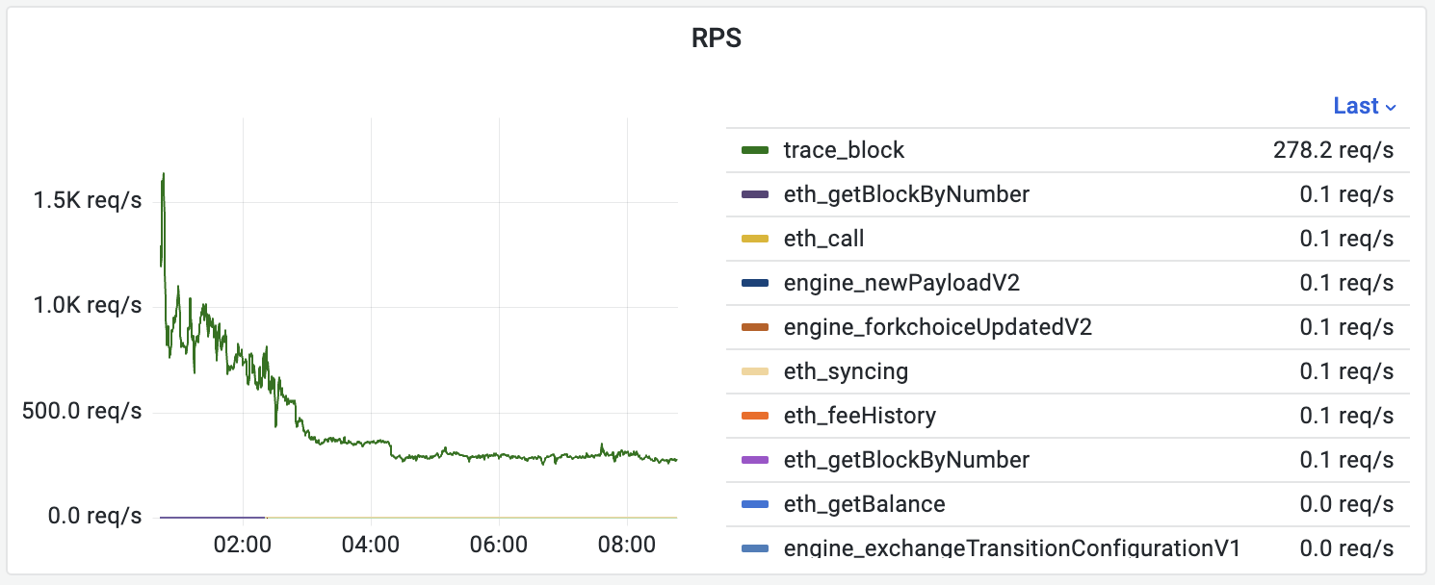Viewport: 1435px width, 585px height.
Task: Click the brown engine_forkchoiceUpdatedV2 color icon
Action: [755, 327]
